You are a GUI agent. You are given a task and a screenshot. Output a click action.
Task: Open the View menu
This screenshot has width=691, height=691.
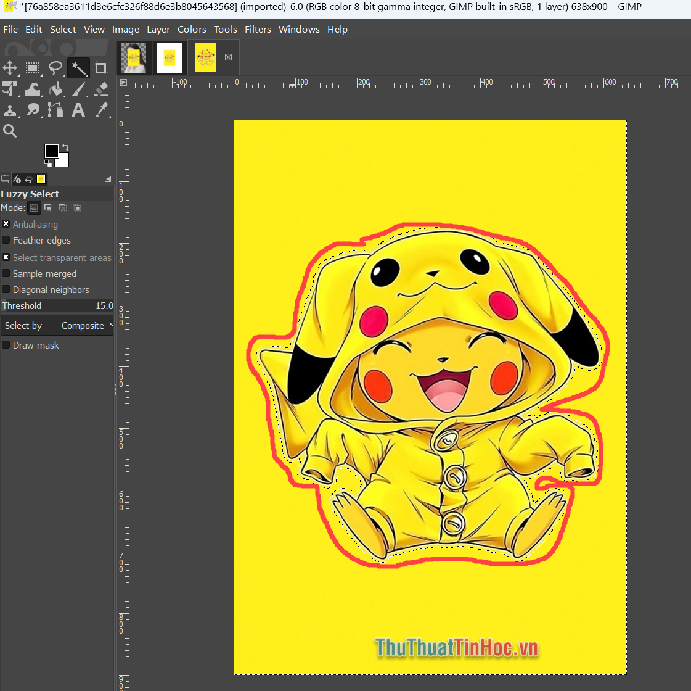point(94,30)
